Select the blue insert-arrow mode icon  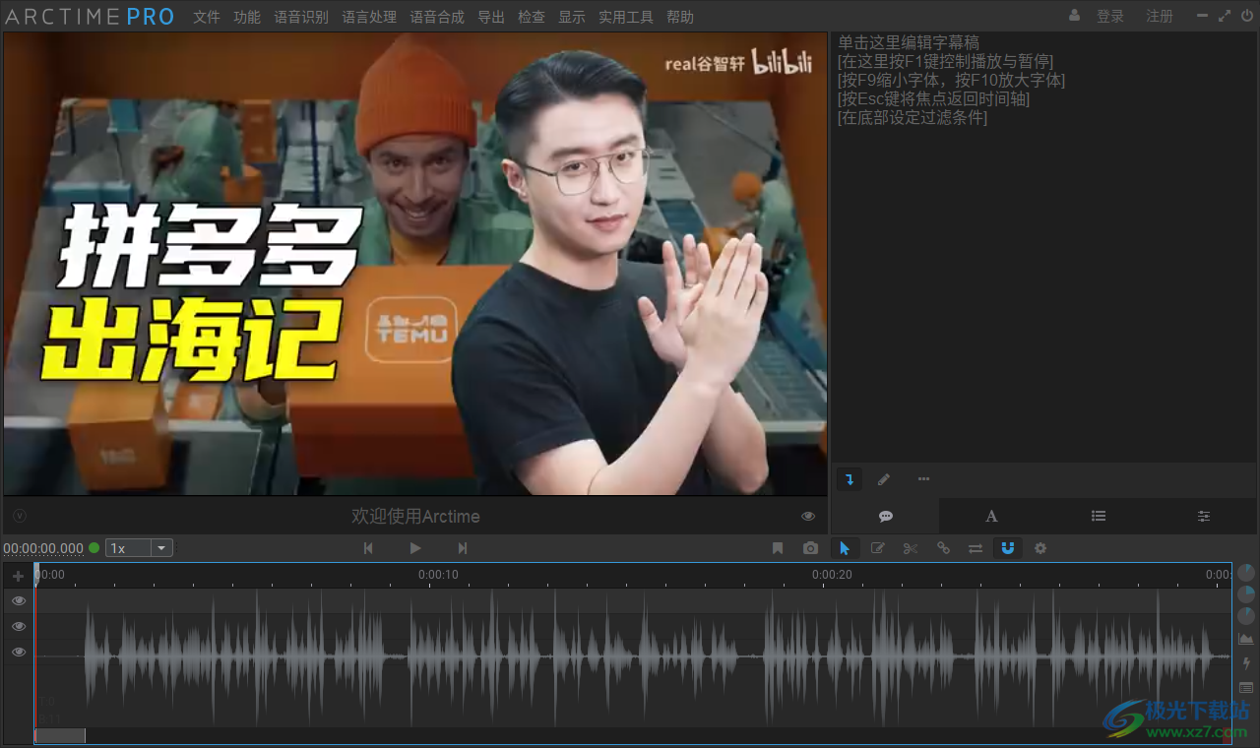850,479
